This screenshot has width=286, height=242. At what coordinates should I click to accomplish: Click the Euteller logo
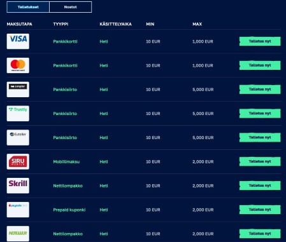tap(18, 137)
